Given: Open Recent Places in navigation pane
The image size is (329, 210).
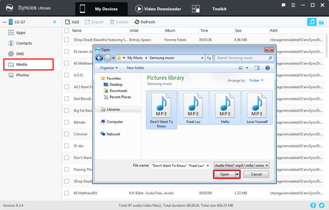Looking at the screenshot, I should pos(118,97).
